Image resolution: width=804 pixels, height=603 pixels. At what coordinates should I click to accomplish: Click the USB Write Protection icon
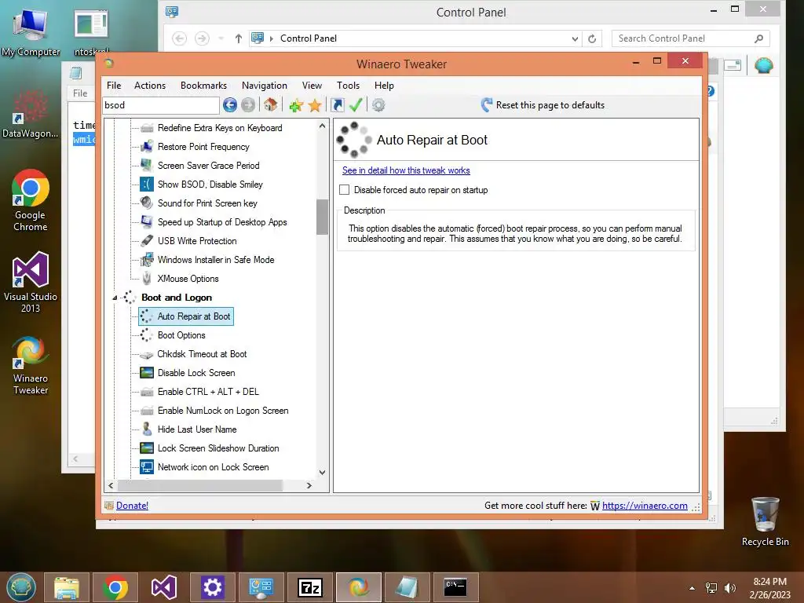click(147, 240)
